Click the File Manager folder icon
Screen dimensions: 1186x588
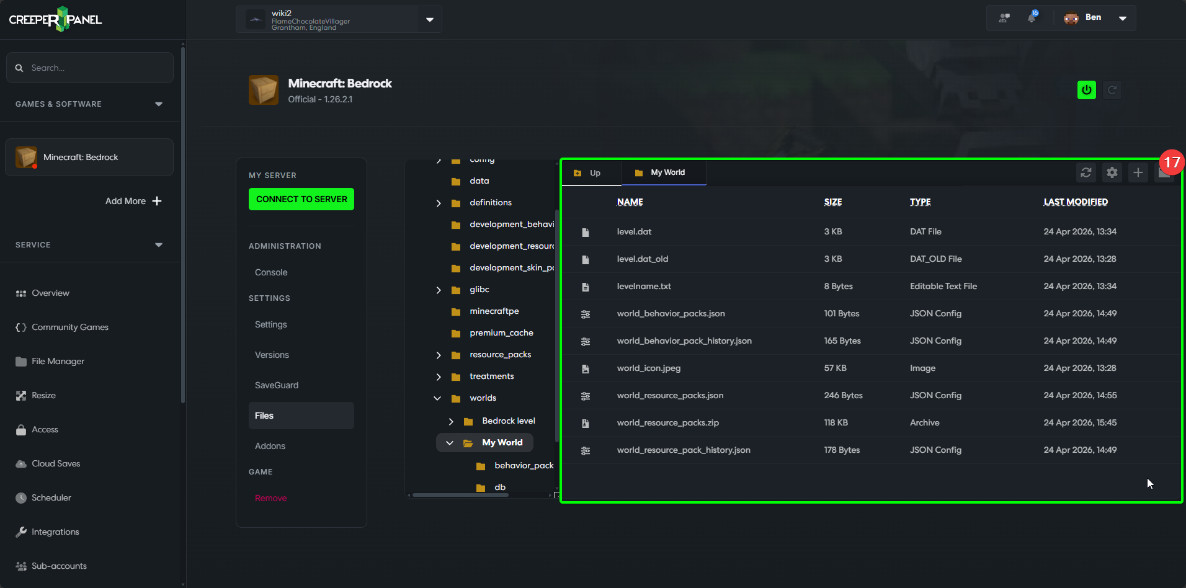coord(21,362)
